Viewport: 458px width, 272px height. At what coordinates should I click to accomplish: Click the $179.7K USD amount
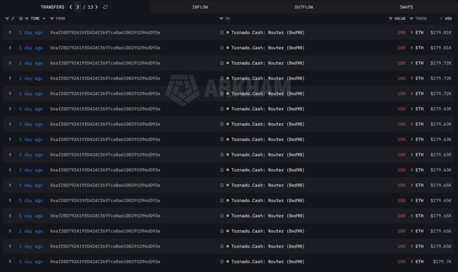443,261
